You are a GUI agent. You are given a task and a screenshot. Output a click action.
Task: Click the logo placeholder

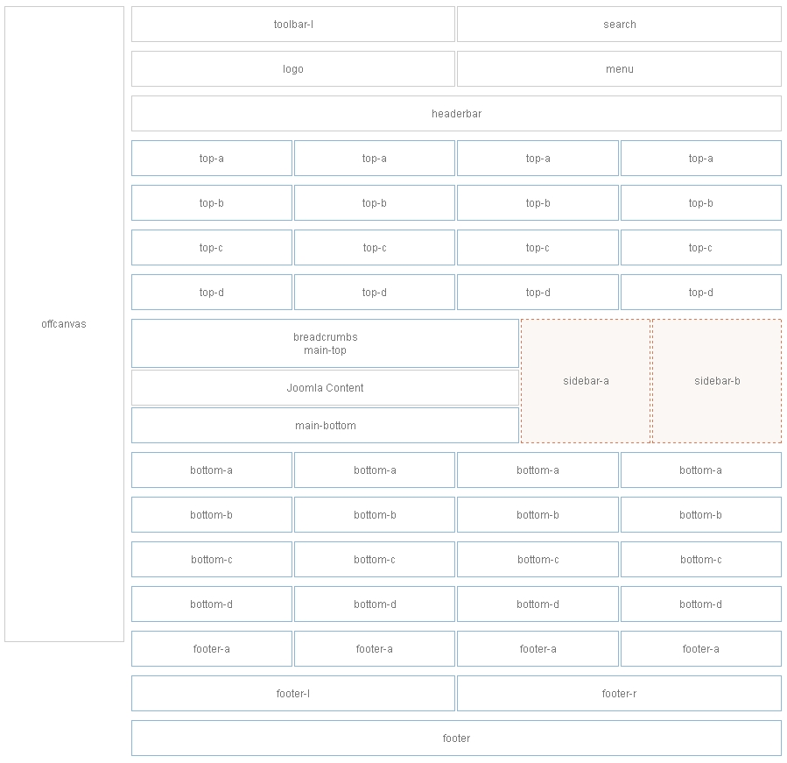(292, 68)
